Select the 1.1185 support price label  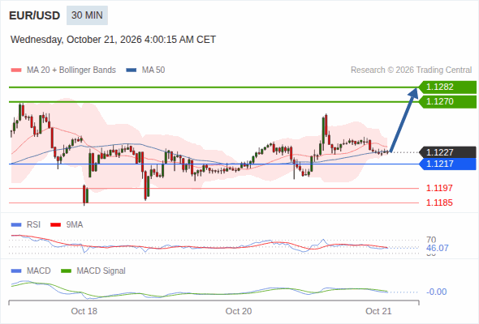[439, 202]
